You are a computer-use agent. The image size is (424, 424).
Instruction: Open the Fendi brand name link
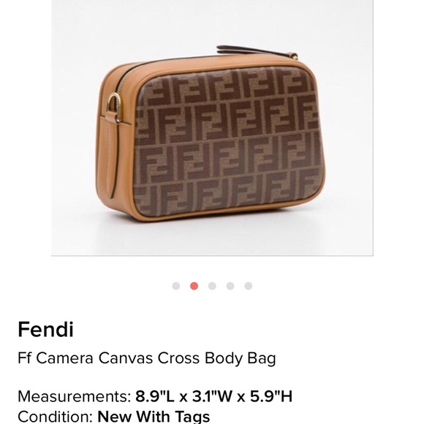(x=46, y=330)
